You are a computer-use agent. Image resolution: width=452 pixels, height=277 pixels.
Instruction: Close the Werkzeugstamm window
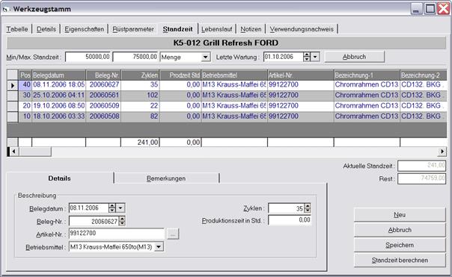tap(443, 9)
